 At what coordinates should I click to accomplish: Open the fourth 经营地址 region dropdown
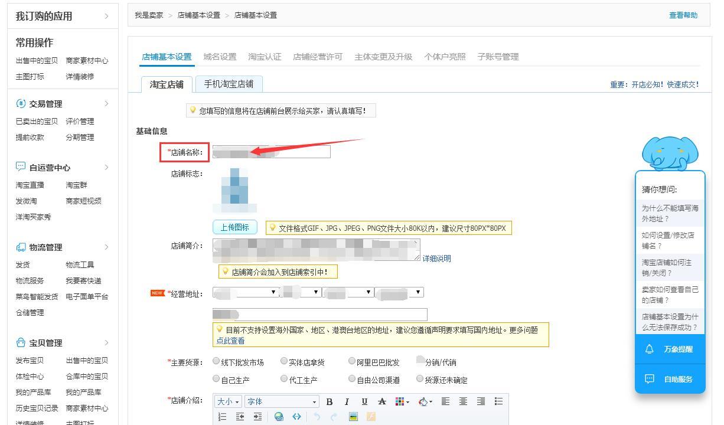pos(399,292)
